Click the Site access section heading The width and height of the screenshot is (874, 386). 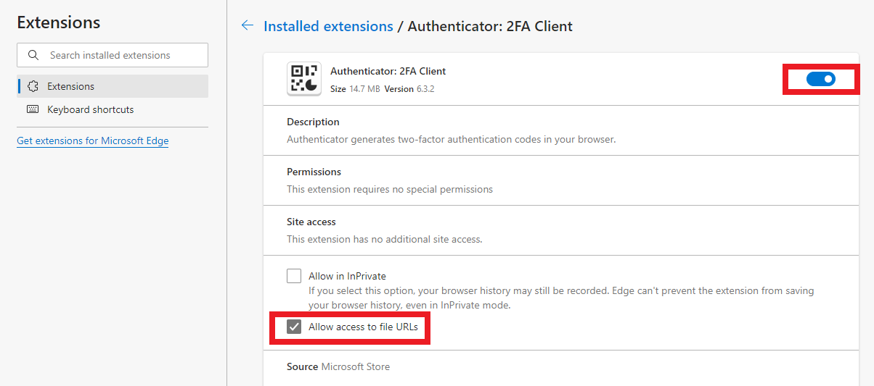point(311,222)
